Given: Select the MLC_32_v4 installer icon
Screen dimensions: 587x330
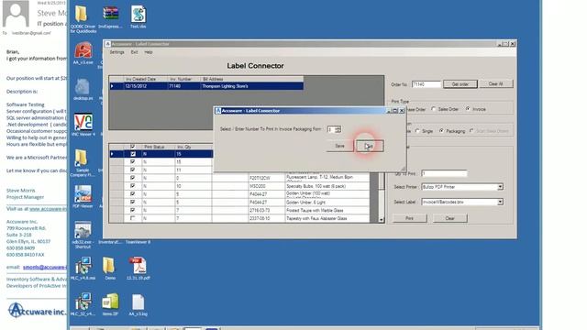Looking at the screenshot, I should tap(83, 302).
